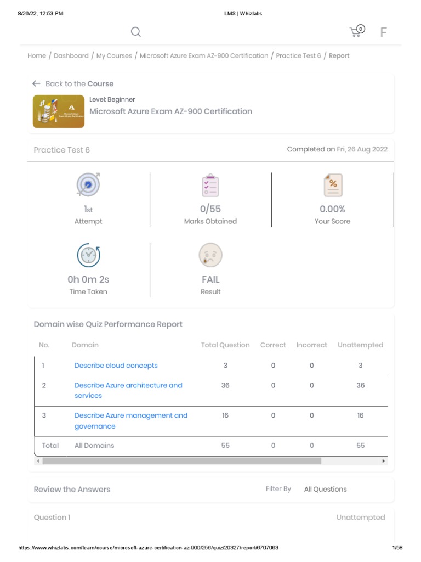Open the Describe cloud concepts domain link
This screenshot has height=562, width=421.
tap(116, 366)
